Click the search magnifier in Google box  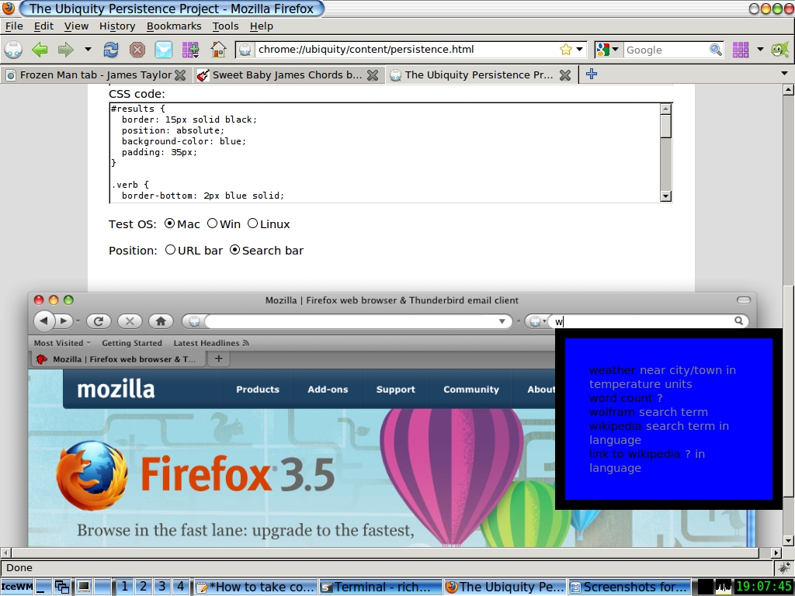pos(715,50)
